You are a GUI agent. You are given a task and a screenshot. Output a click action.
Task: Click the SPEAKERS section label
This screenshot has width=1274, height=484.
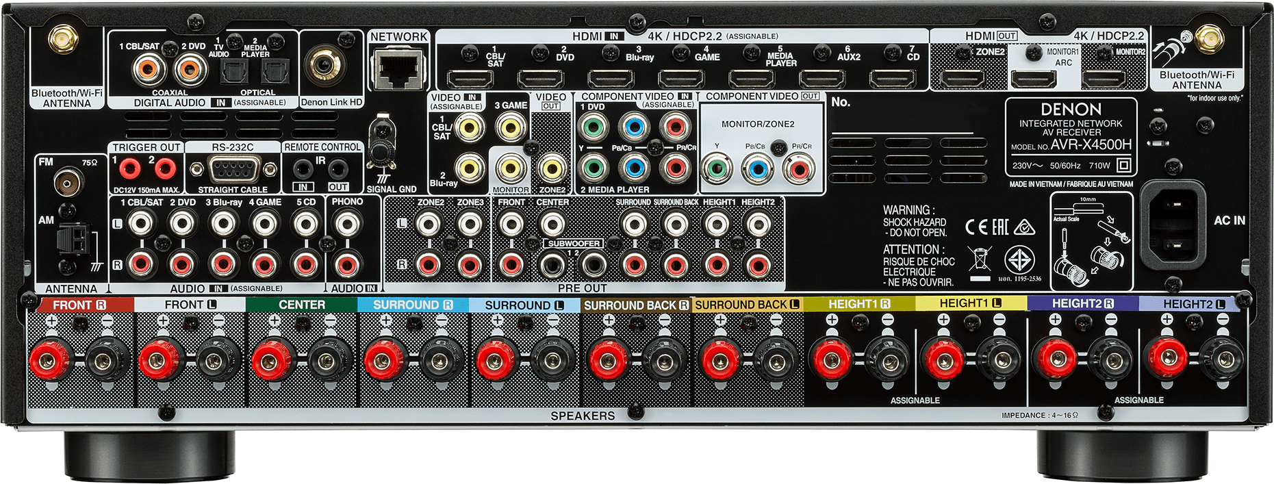[583, 416]
